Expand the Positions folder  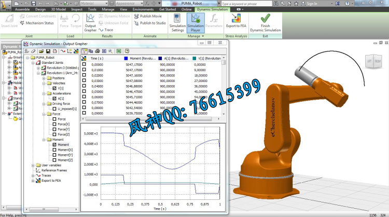point(44,78)
